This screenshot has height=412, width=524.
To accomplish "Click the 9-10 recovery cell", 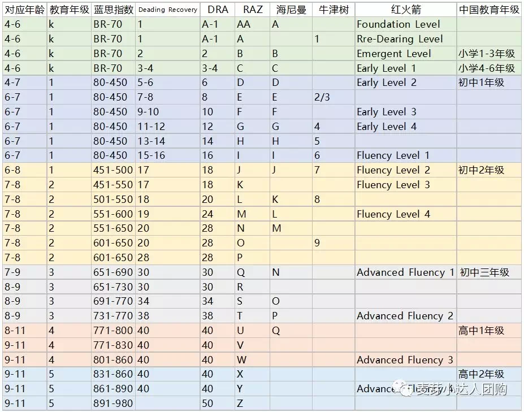I will tap(168, 111).
